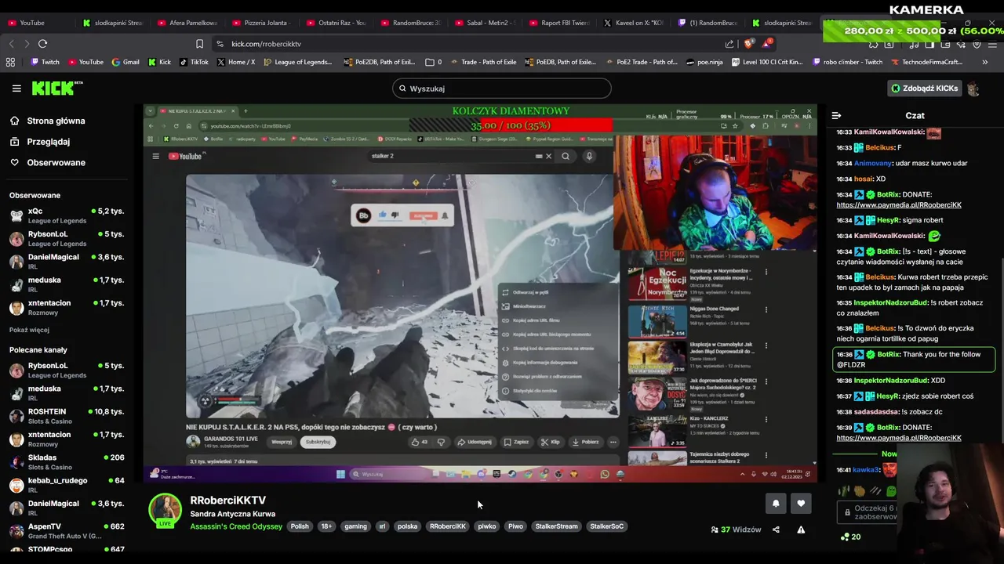Switch to the Raport FBI Twierd browser tab
Viewport: 1004px width, 564px height.
[x=558, y=23]
